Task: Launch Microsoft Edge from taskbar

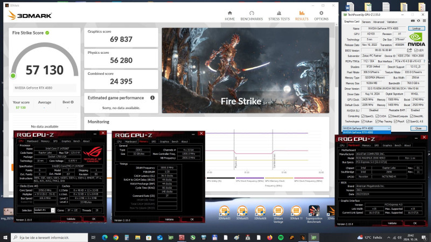Action: point(105,237)
